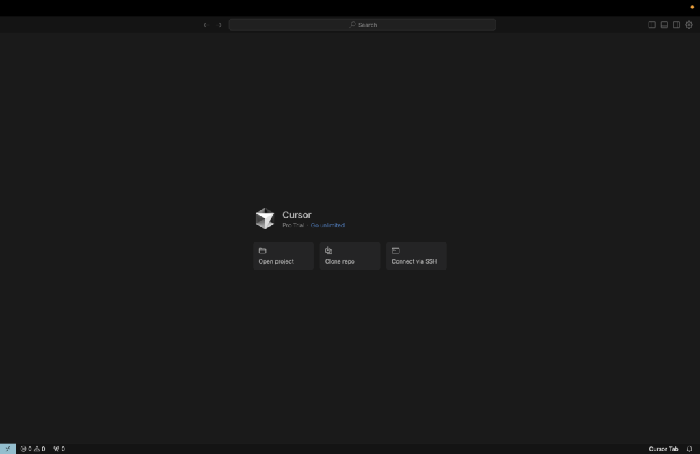Image resolution: width=700 pixels, height=454 pixels.
Task: Click the Connect via SSH button
Action: click(x=416, y=256)
